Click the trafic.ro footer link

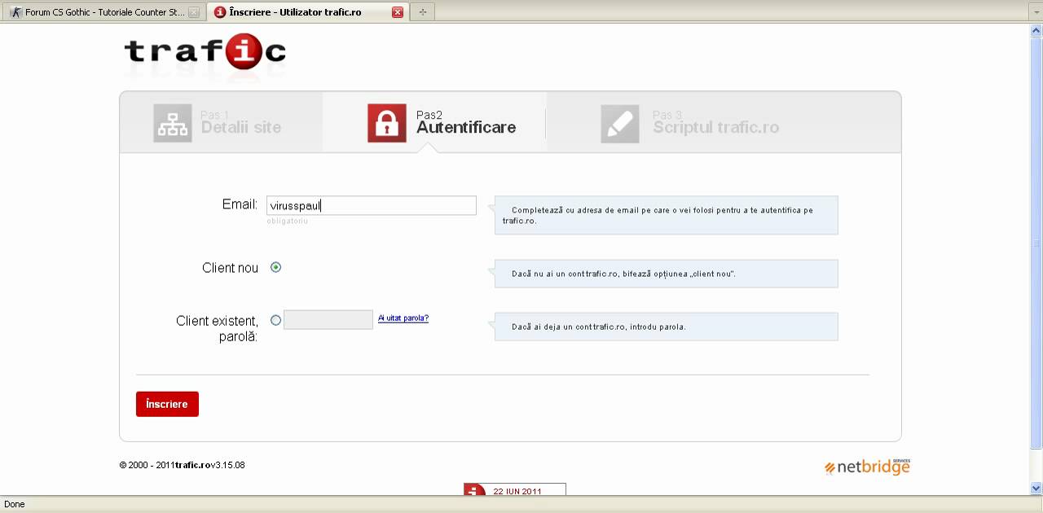(194, 466)
